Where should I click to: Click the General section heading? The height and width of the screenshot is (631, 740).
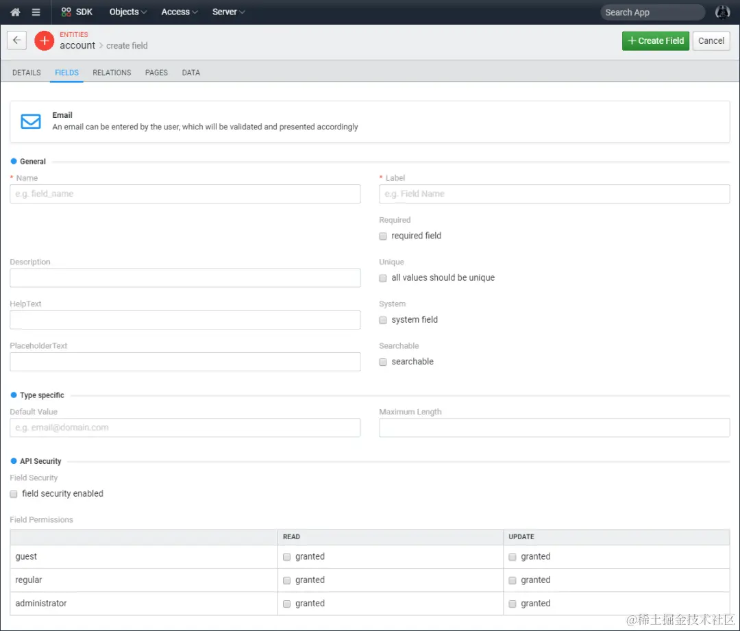pyautogui.click(x=33, y=162)
